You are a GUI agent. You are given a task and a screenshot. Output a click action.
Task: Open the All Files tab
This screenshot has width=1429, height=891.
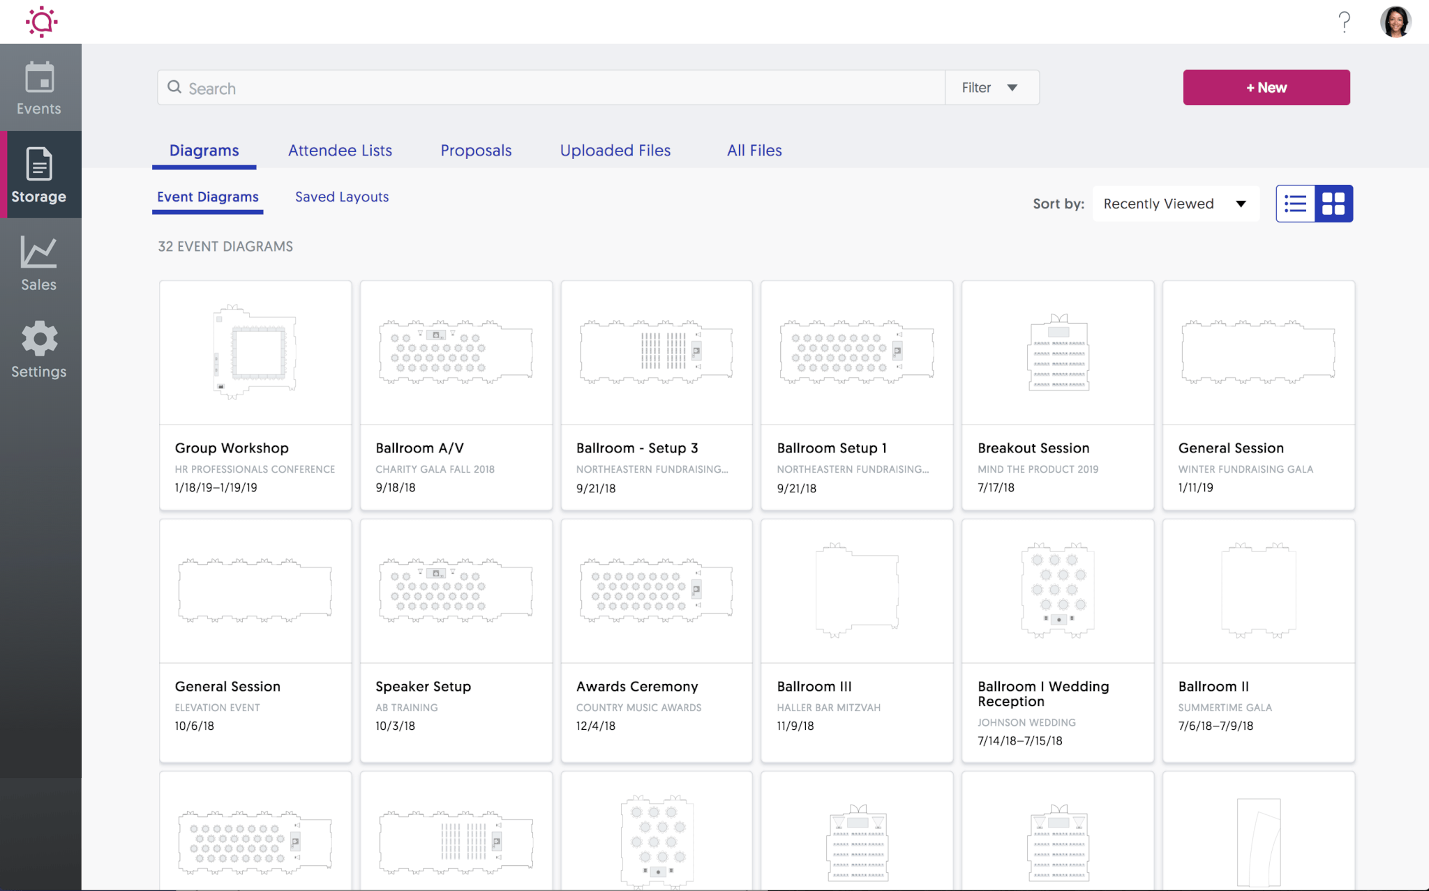tap(754, 150)
